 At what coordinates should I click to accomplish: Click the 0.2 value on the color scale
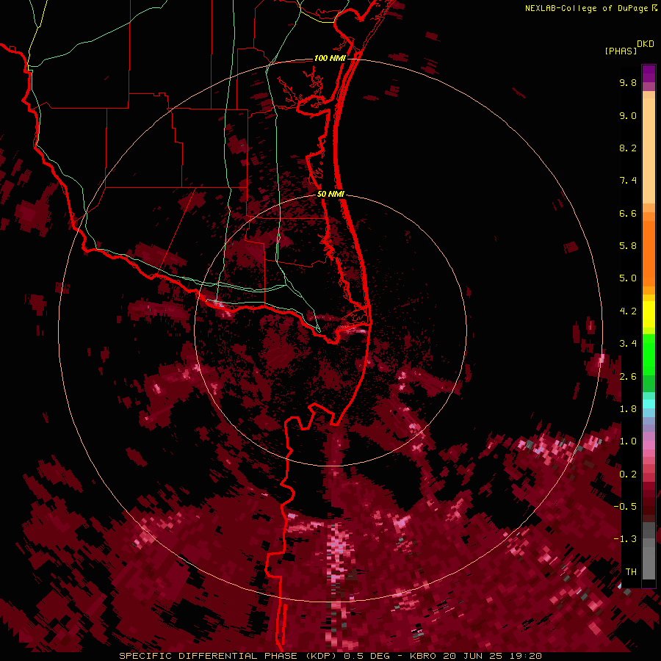click(x=628, y=474)
